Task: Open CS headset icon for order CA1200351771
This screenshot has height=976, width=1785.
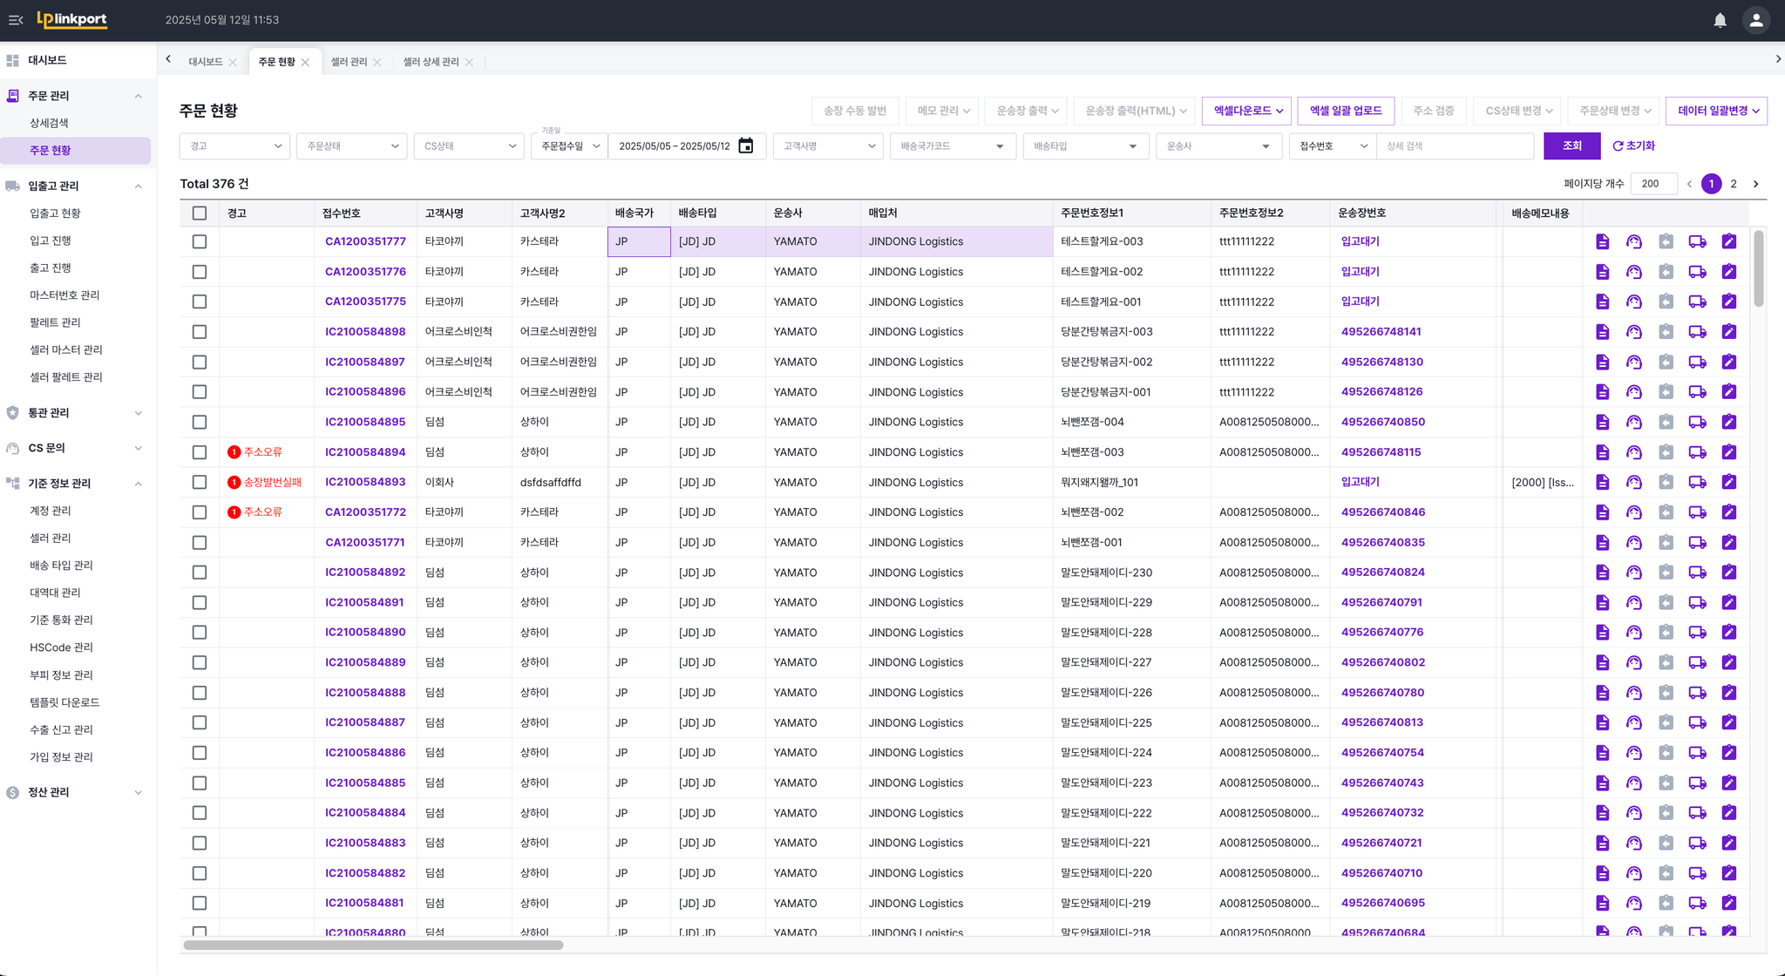Action: (1634, 542)
